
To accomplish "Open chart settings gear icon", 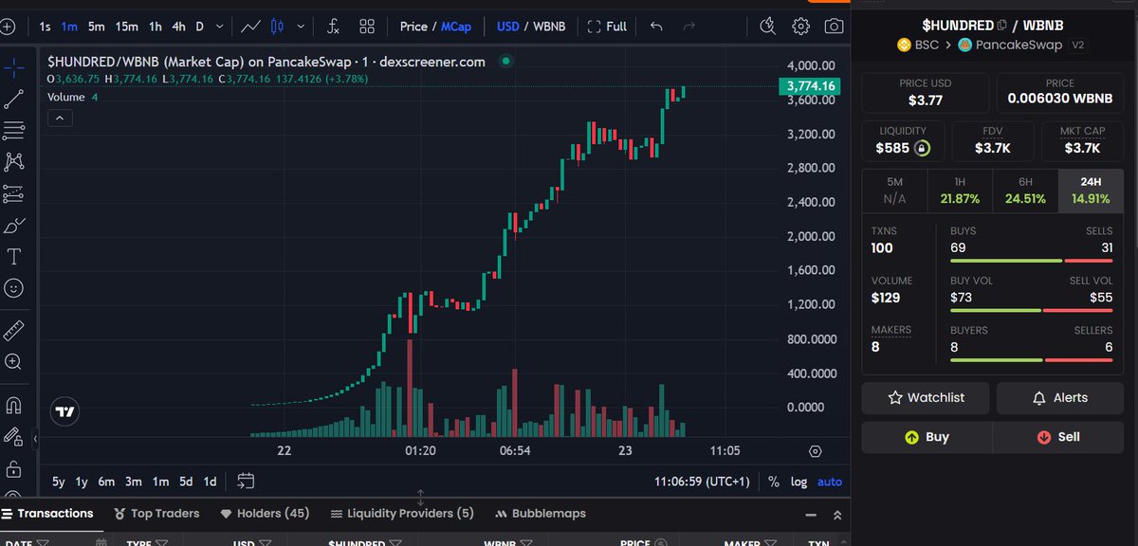I will pyautogui.click(x=801, y=26).
